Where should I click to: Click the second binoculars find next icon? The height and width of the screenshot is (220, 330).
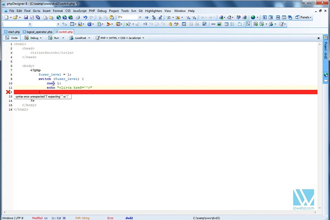click(x=160, y=17)
